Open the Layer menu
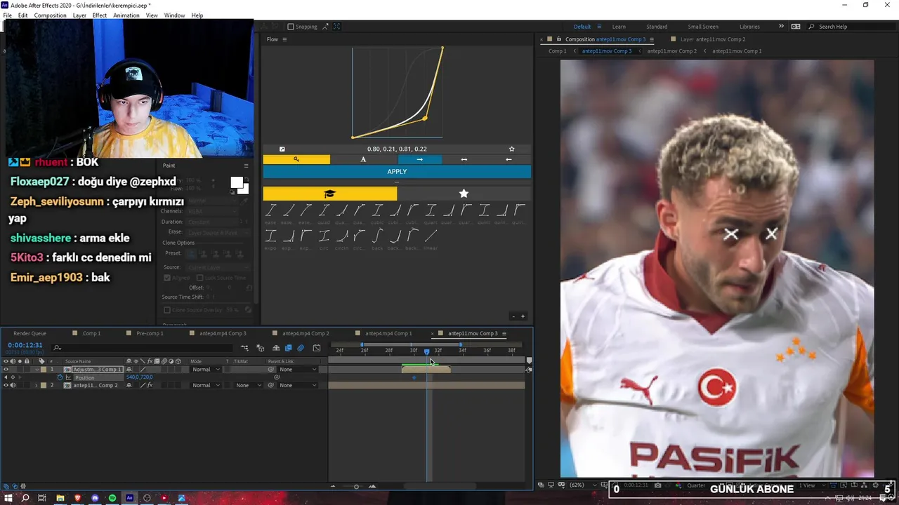Viewport: 899px width, 505px height. (x=79, y=15)
